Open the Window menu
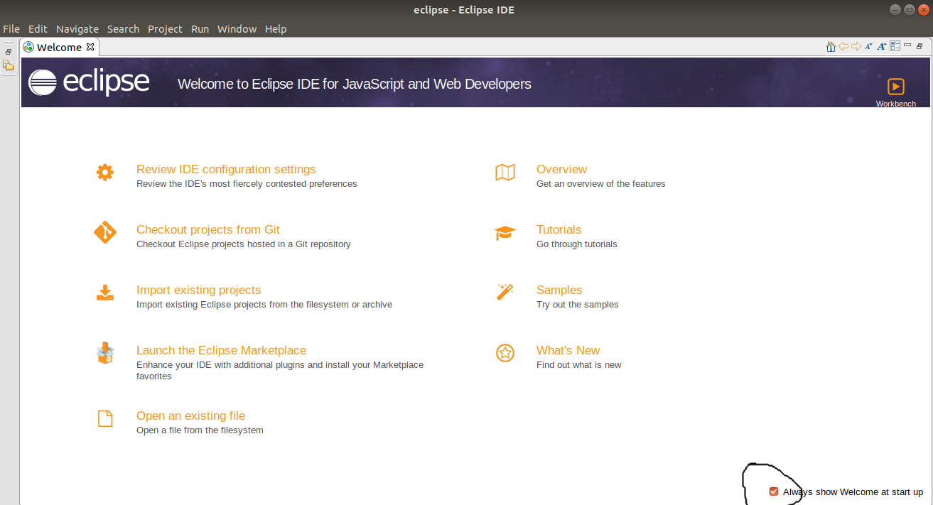Screen dimensions: 933x505 tap(237, 29)
